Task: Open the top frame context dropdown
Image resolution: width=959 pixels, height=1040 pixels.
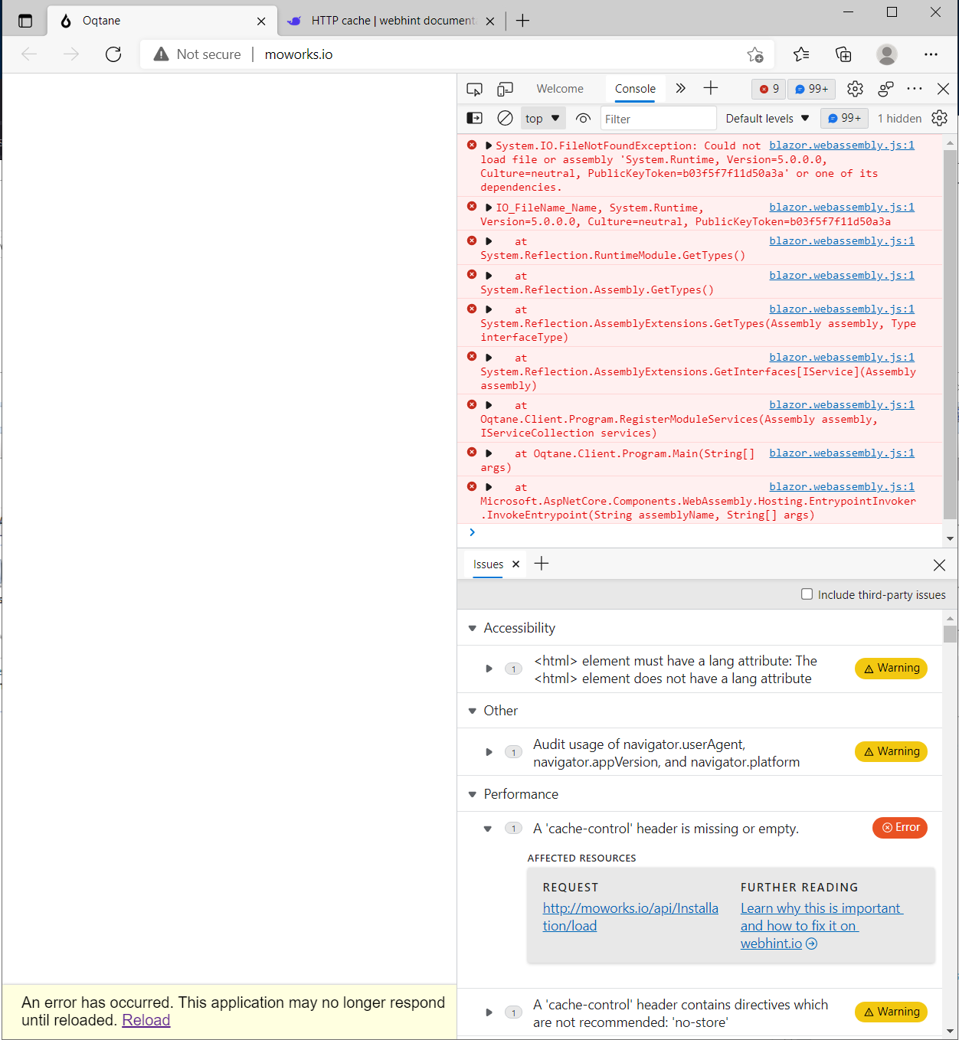Action: pos(542,118)
